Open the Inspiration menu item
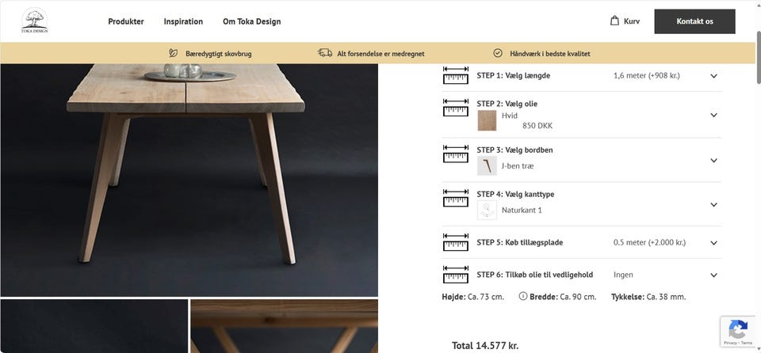The height and width of the screenshot is (353, 761). pos(183,21)
